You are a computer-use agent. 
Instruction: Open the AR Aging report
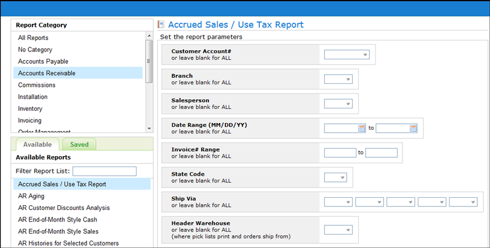point(31,196)
